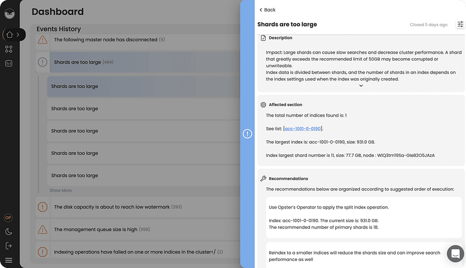Viewport: 466px width, 268px height.
Task: Expand sidebar using home chevron arrow
Action: click(18, 35)
